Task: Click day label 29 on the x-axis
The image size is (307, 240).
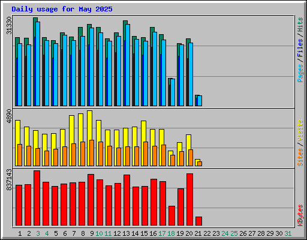Action: (270, 233)
